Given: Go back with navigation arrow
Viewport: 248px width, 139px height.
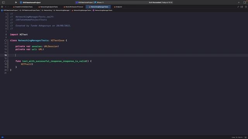Looking at the screenshot, I should click(x=5, y=7).
